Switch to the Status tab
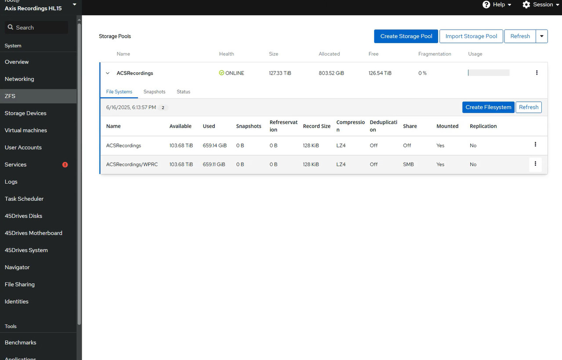562x360 pixels. click(184, 92)
